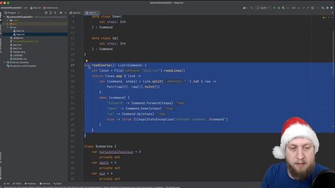Click the Git commit checkmark icon
This screenshot has width=335, height=188.
click(x=304, y=8)
